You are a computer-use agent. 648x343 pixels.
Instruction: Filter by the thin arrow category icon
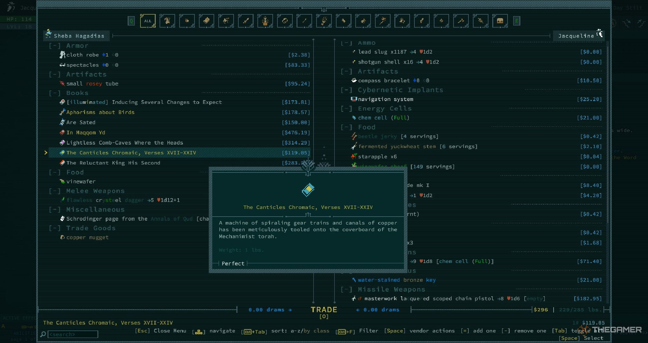coord(304,21)
